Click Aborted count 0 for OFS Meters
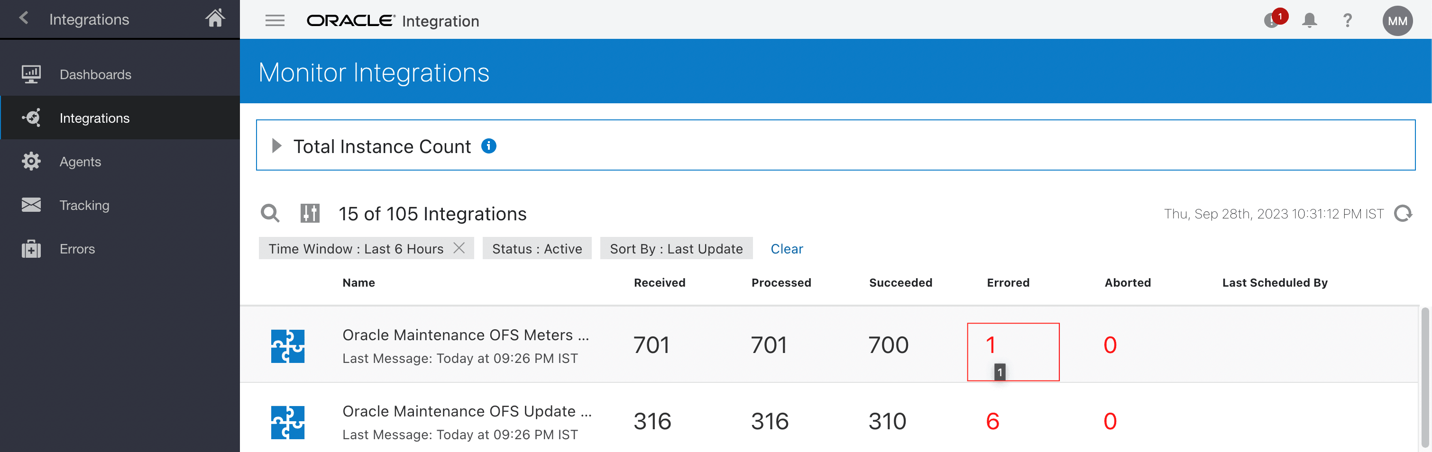Viewport: 1432px width, 452px height. [x=1110, y=345]
